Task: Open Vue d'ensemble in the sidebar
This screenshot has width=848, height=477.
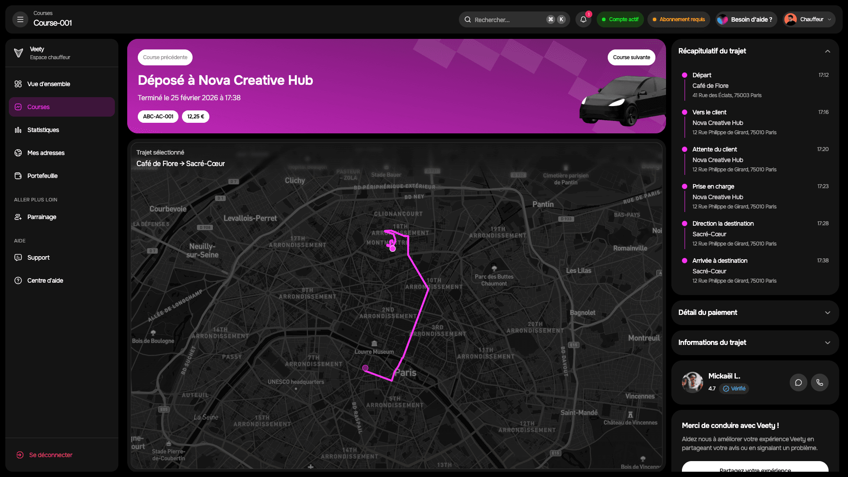Action: pyautogui.click(x=49, y=84)
